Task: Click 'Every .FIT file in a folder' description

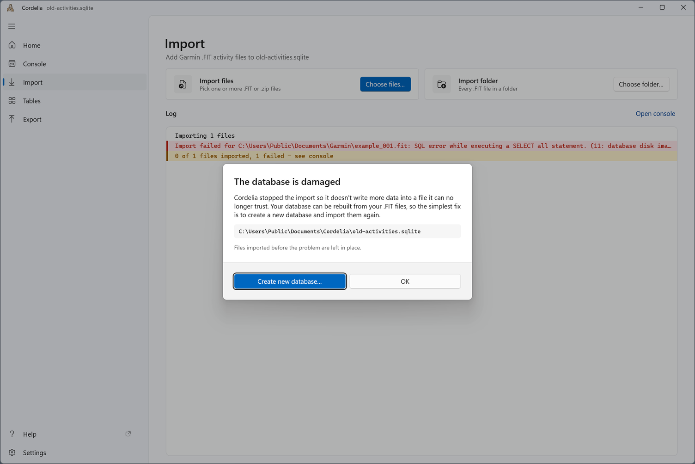Action: click(x=488, y=89)
